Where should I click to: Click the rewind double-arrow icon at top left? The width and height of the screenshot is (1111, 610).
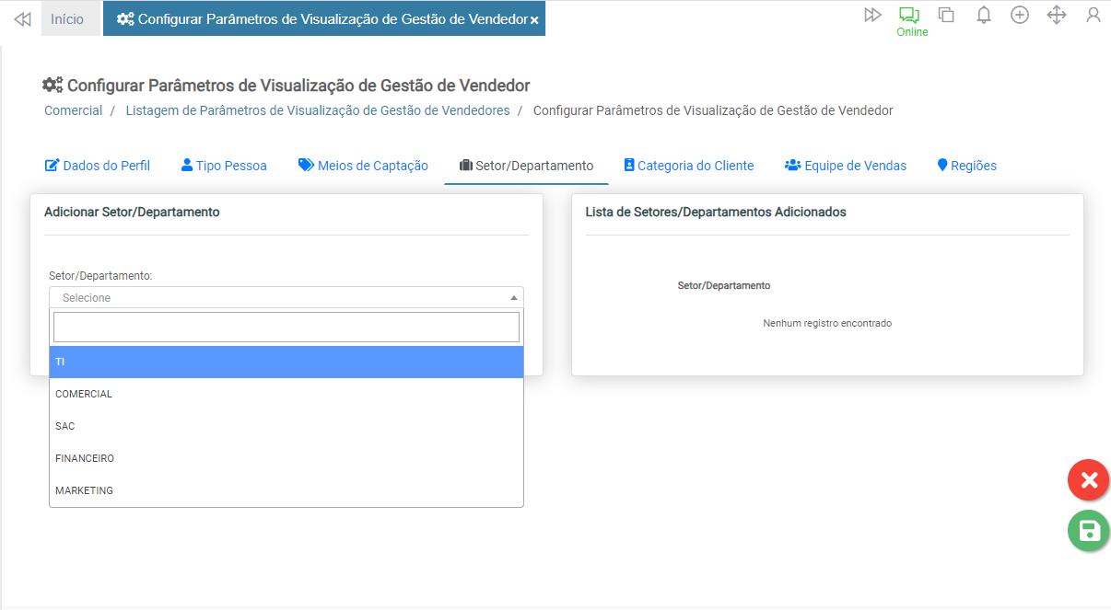(23, 19)
